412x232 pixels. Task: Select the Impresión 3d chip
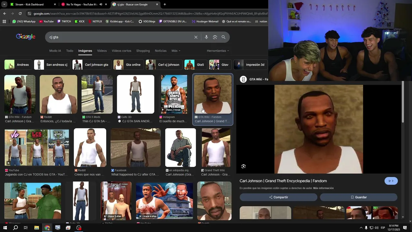tap(250, 65)
